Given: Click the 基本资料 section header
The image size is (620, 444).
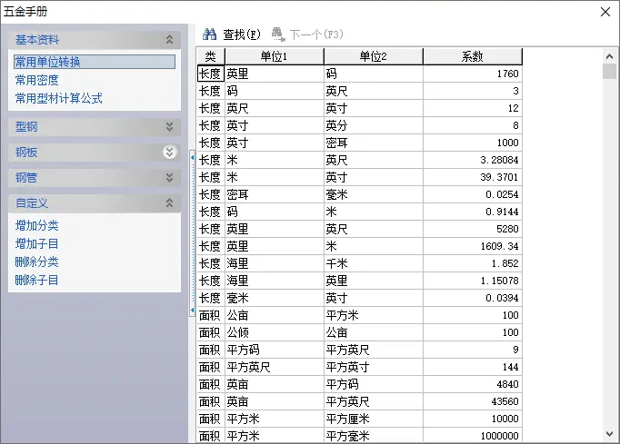Looking at the screenshot, I should [95, 40].
